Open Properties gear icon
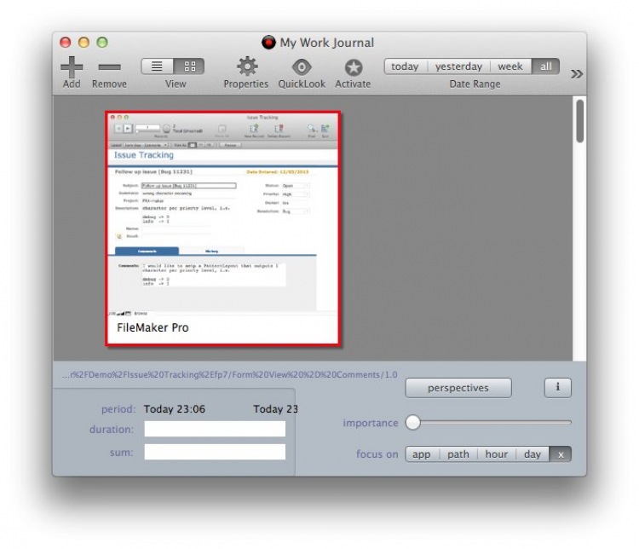The height and width of the screenshot is (549, 639). 247,66
